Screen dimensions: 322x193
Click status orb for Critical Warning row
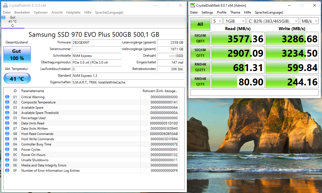coord(7,97)
